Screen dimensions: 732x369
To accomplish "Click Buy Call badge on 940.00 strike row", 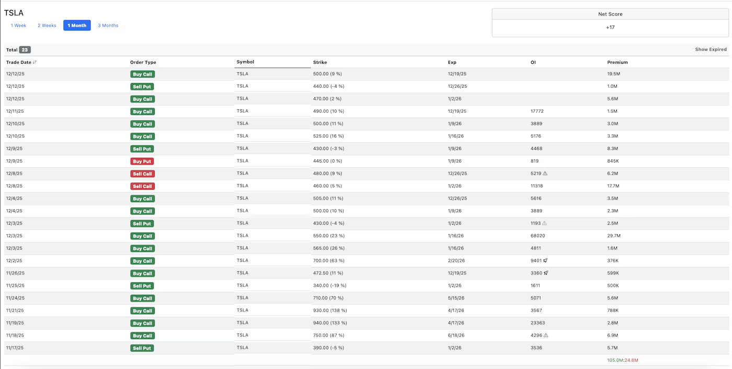I will tap(143, 324).
